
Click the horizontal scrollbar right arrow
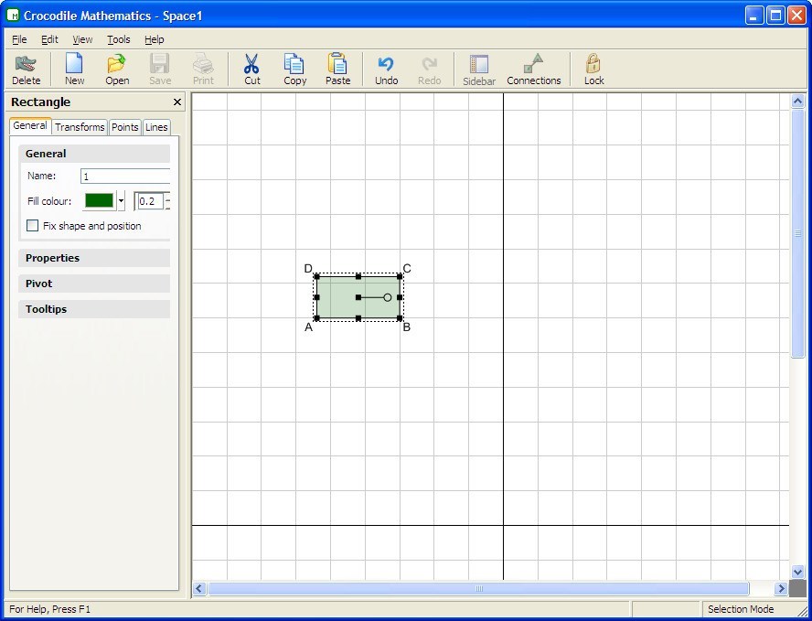(x=781, y=588)
